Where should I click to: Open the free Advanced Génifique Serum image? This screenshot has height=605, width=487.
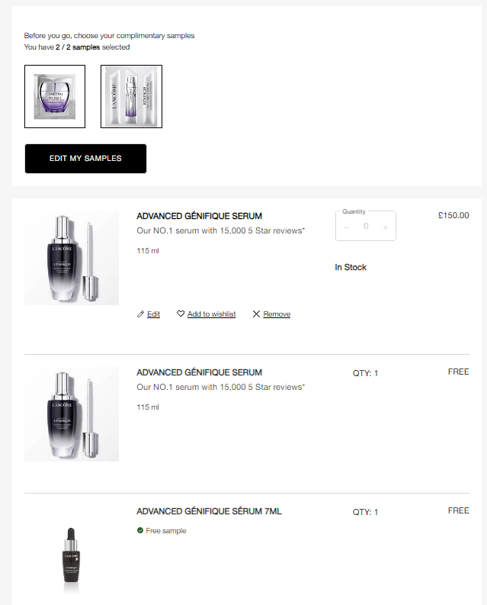(x=72, y=414)
